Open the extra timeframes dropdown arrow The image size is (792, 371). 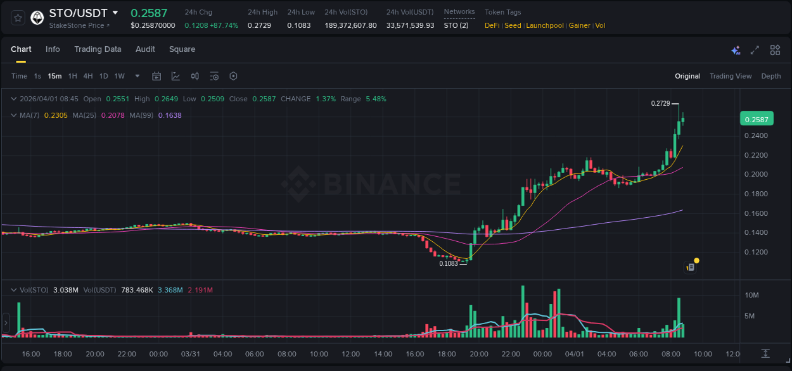(136, 76)
